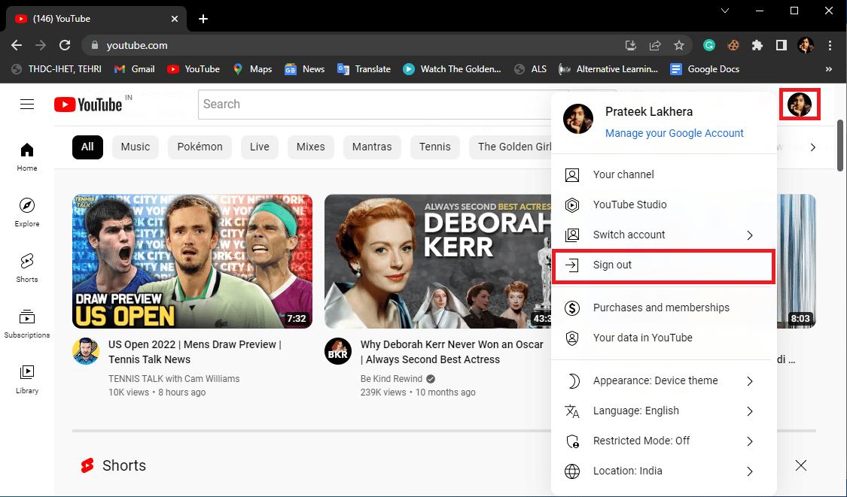The image size is (847, 497).
Task: Click the Chrome profile avatar
Action: point(806,45)
